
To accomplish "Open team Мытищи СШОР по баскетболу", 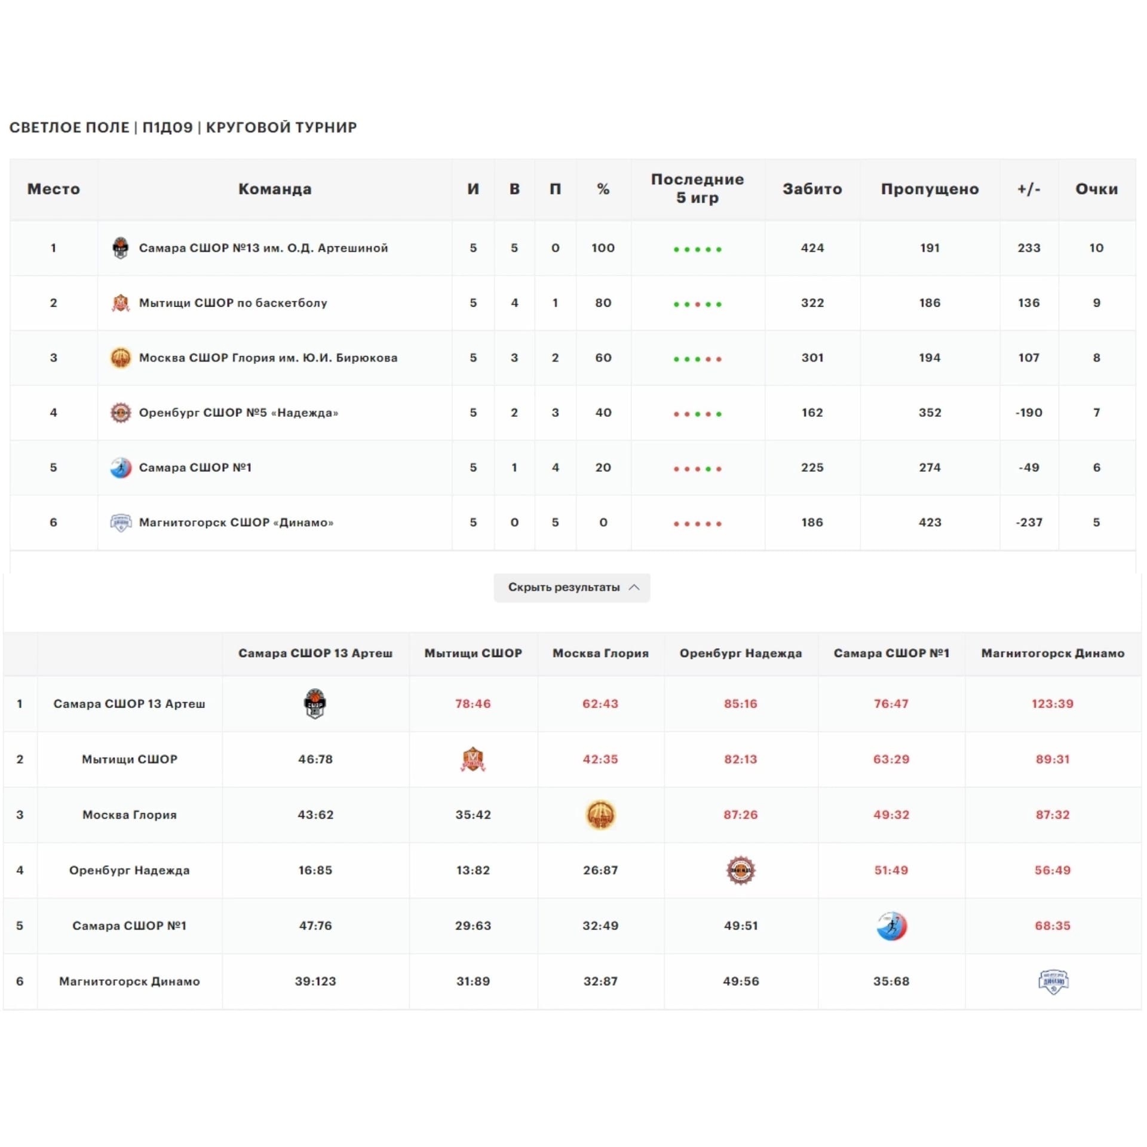I will tap(233, 303).
